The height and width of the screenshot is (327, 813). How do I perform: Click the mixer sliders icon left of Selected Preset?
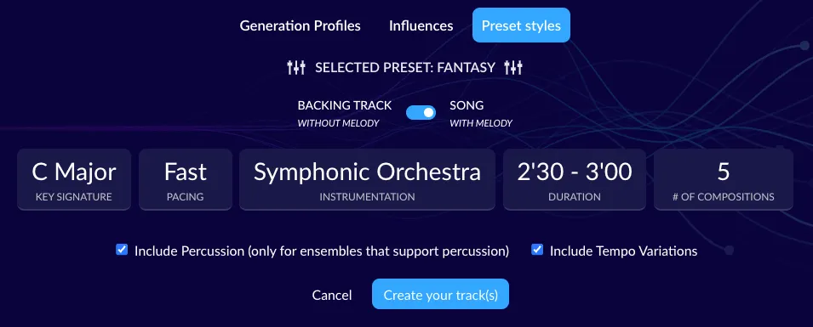(x=296, y=67)
